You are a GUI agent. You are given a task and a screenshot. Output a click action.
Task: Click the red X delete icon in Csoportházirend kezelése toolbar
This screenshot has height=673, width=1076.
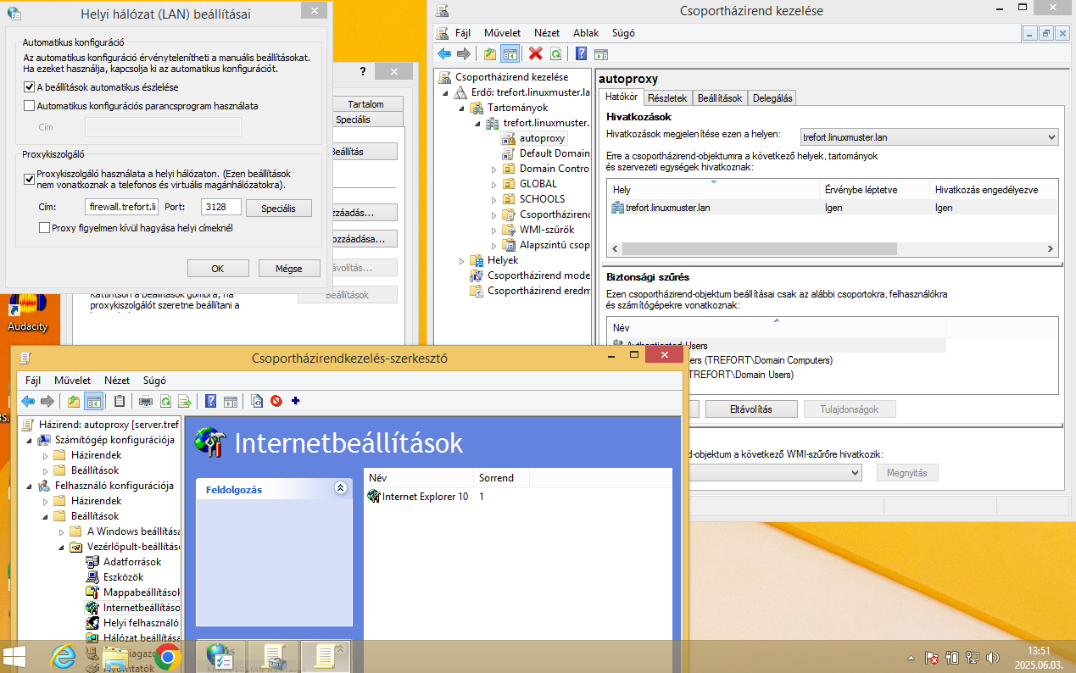pos(535,53)
